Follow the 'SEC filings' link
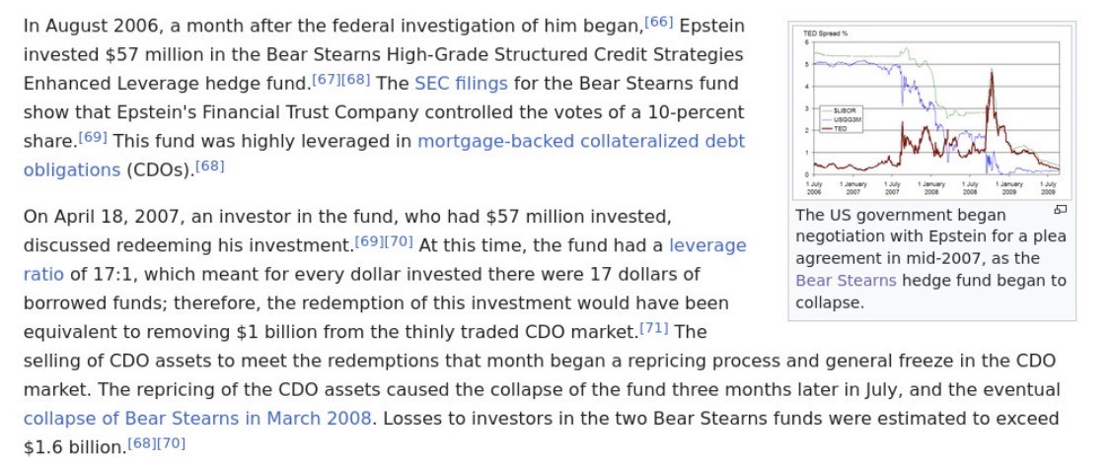 (x=461, y=84)
